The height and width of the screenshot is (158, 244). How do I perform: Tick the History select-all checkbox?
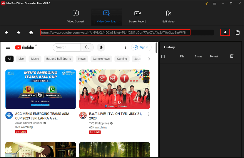pyautogui.click(x=163, y=57)
